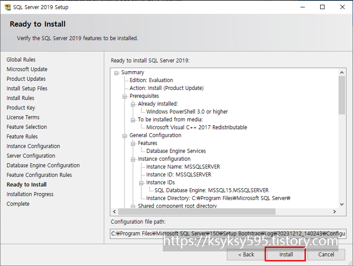Click the horizontal scrollbar thumb
This screenshot has height=266, width=353.
[x=197, y=212]
